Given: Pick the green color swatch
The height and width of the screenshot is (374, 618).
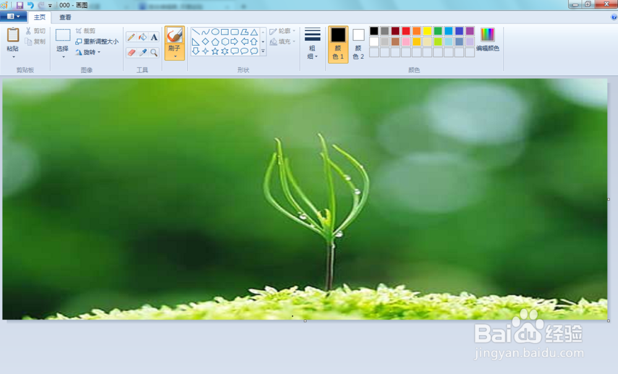Looking at the screenshot, I should [x=438, y=31].
